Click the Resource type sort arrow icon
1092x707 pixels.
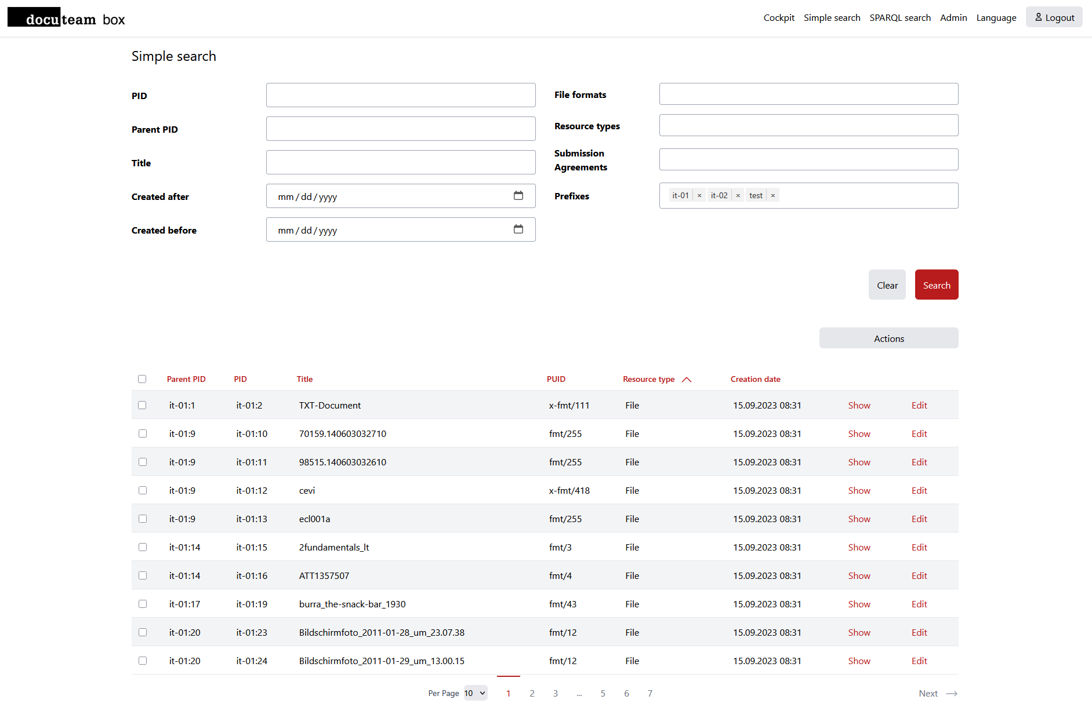pyautogui.click(x=687, y=380)
